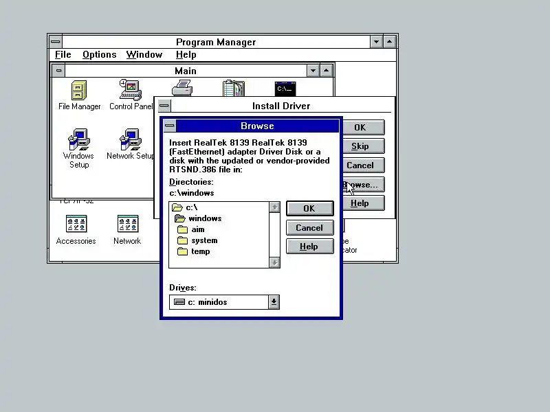Click the Install Driver title bar

click(280, 106)
